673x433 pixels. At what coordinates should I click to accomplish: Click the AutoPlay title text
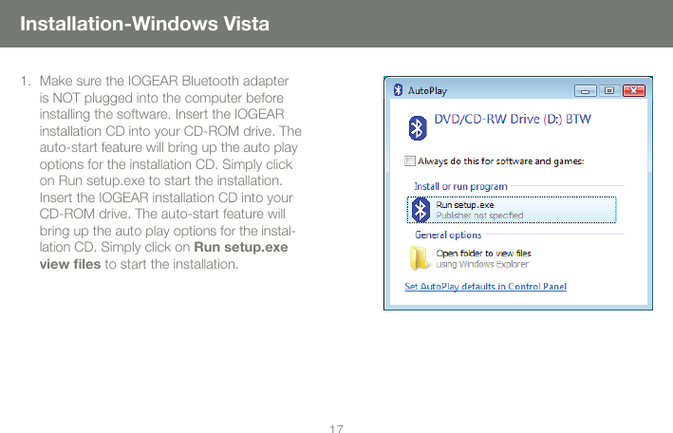point(427,90)
